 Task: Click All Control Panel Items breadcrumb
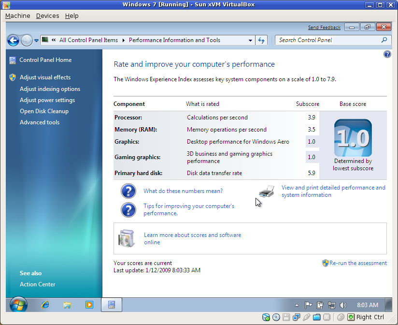(89, 40)
